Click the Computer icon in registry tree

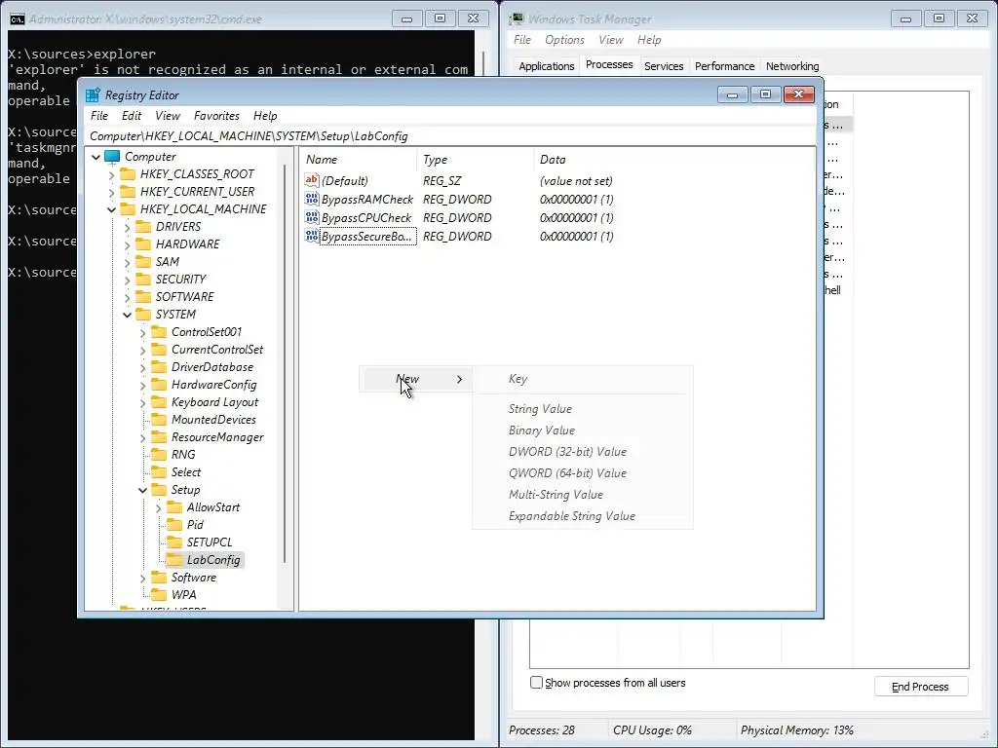click(x=112, y=157)
